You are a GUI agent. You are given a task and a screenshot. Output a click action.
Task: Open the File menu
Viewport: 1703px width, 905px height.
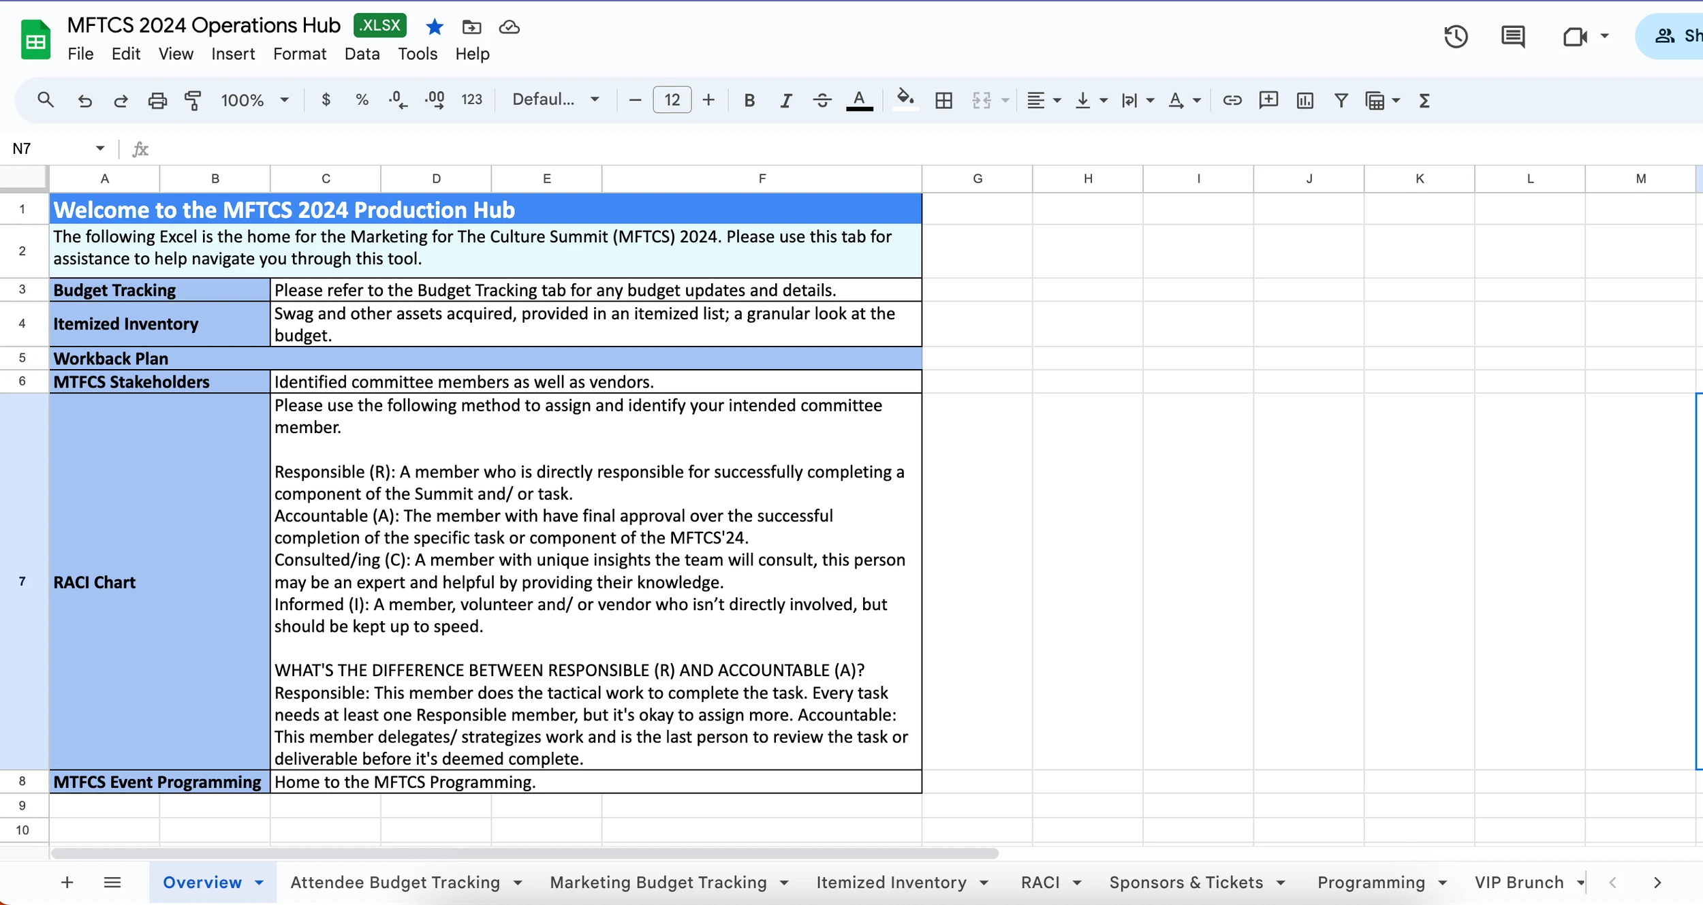tap(80, 54)
